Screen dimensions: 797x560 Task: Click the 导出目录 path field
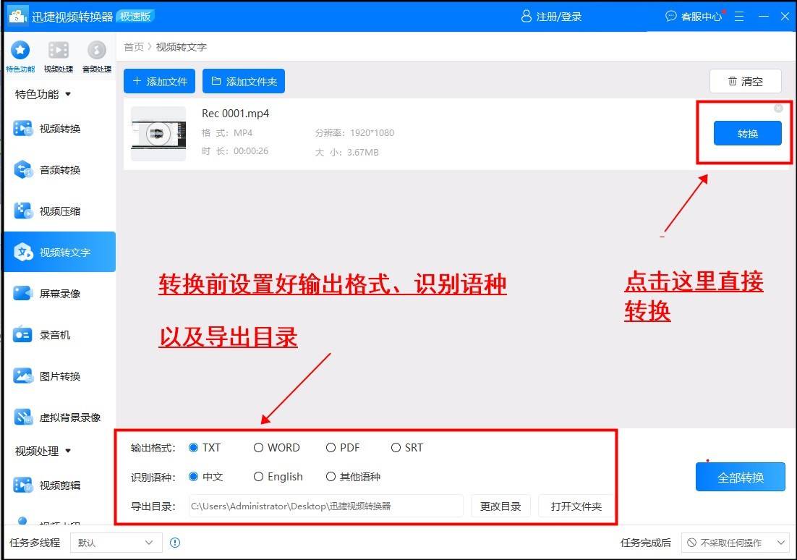point(325,506)
